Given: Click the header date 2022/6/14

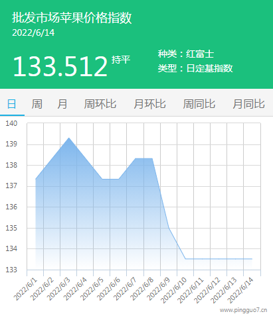Looking at the screenshot, I should pos(33,32).
